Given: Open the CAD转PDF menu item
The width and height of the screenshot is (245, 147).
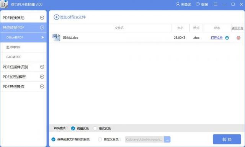Looking at the screenshot, I should tap(23, 57).
